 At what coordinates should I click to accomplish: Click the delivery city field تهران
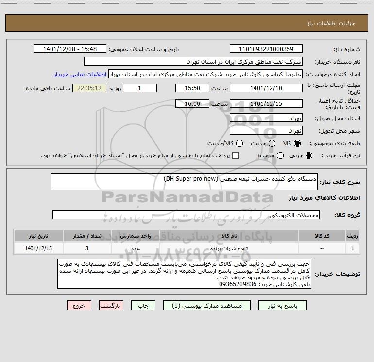tap(266, 130)
